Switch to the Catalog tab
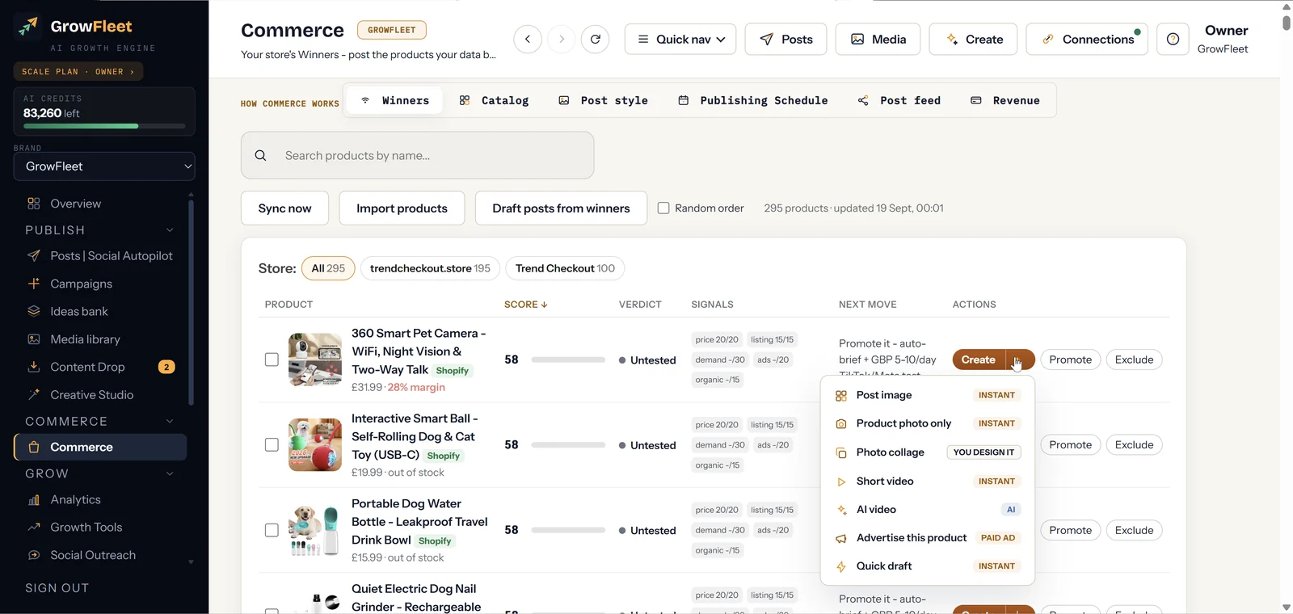Screen dimensions: 1293x614 [x=494, y=100]
